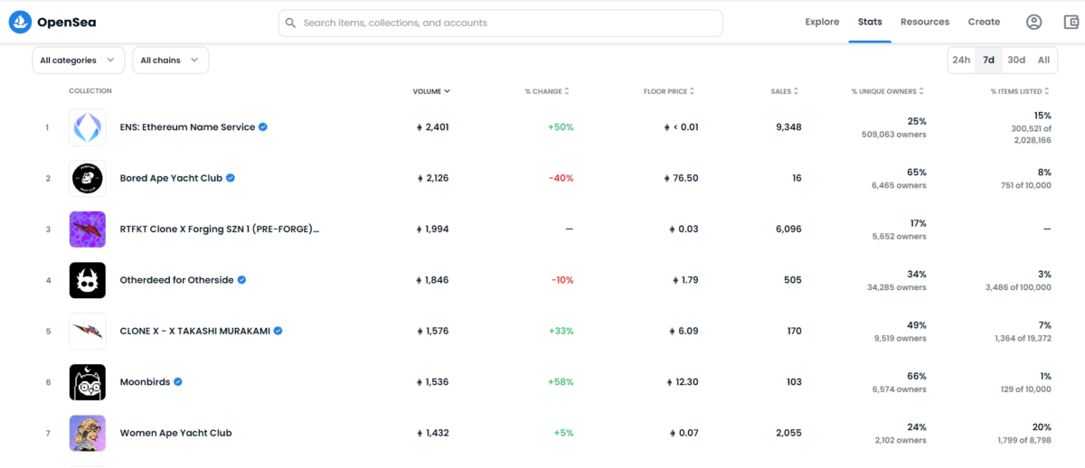
Task: Open the Women Ape Yacht Club collection link
Action: tap(176, 433)
